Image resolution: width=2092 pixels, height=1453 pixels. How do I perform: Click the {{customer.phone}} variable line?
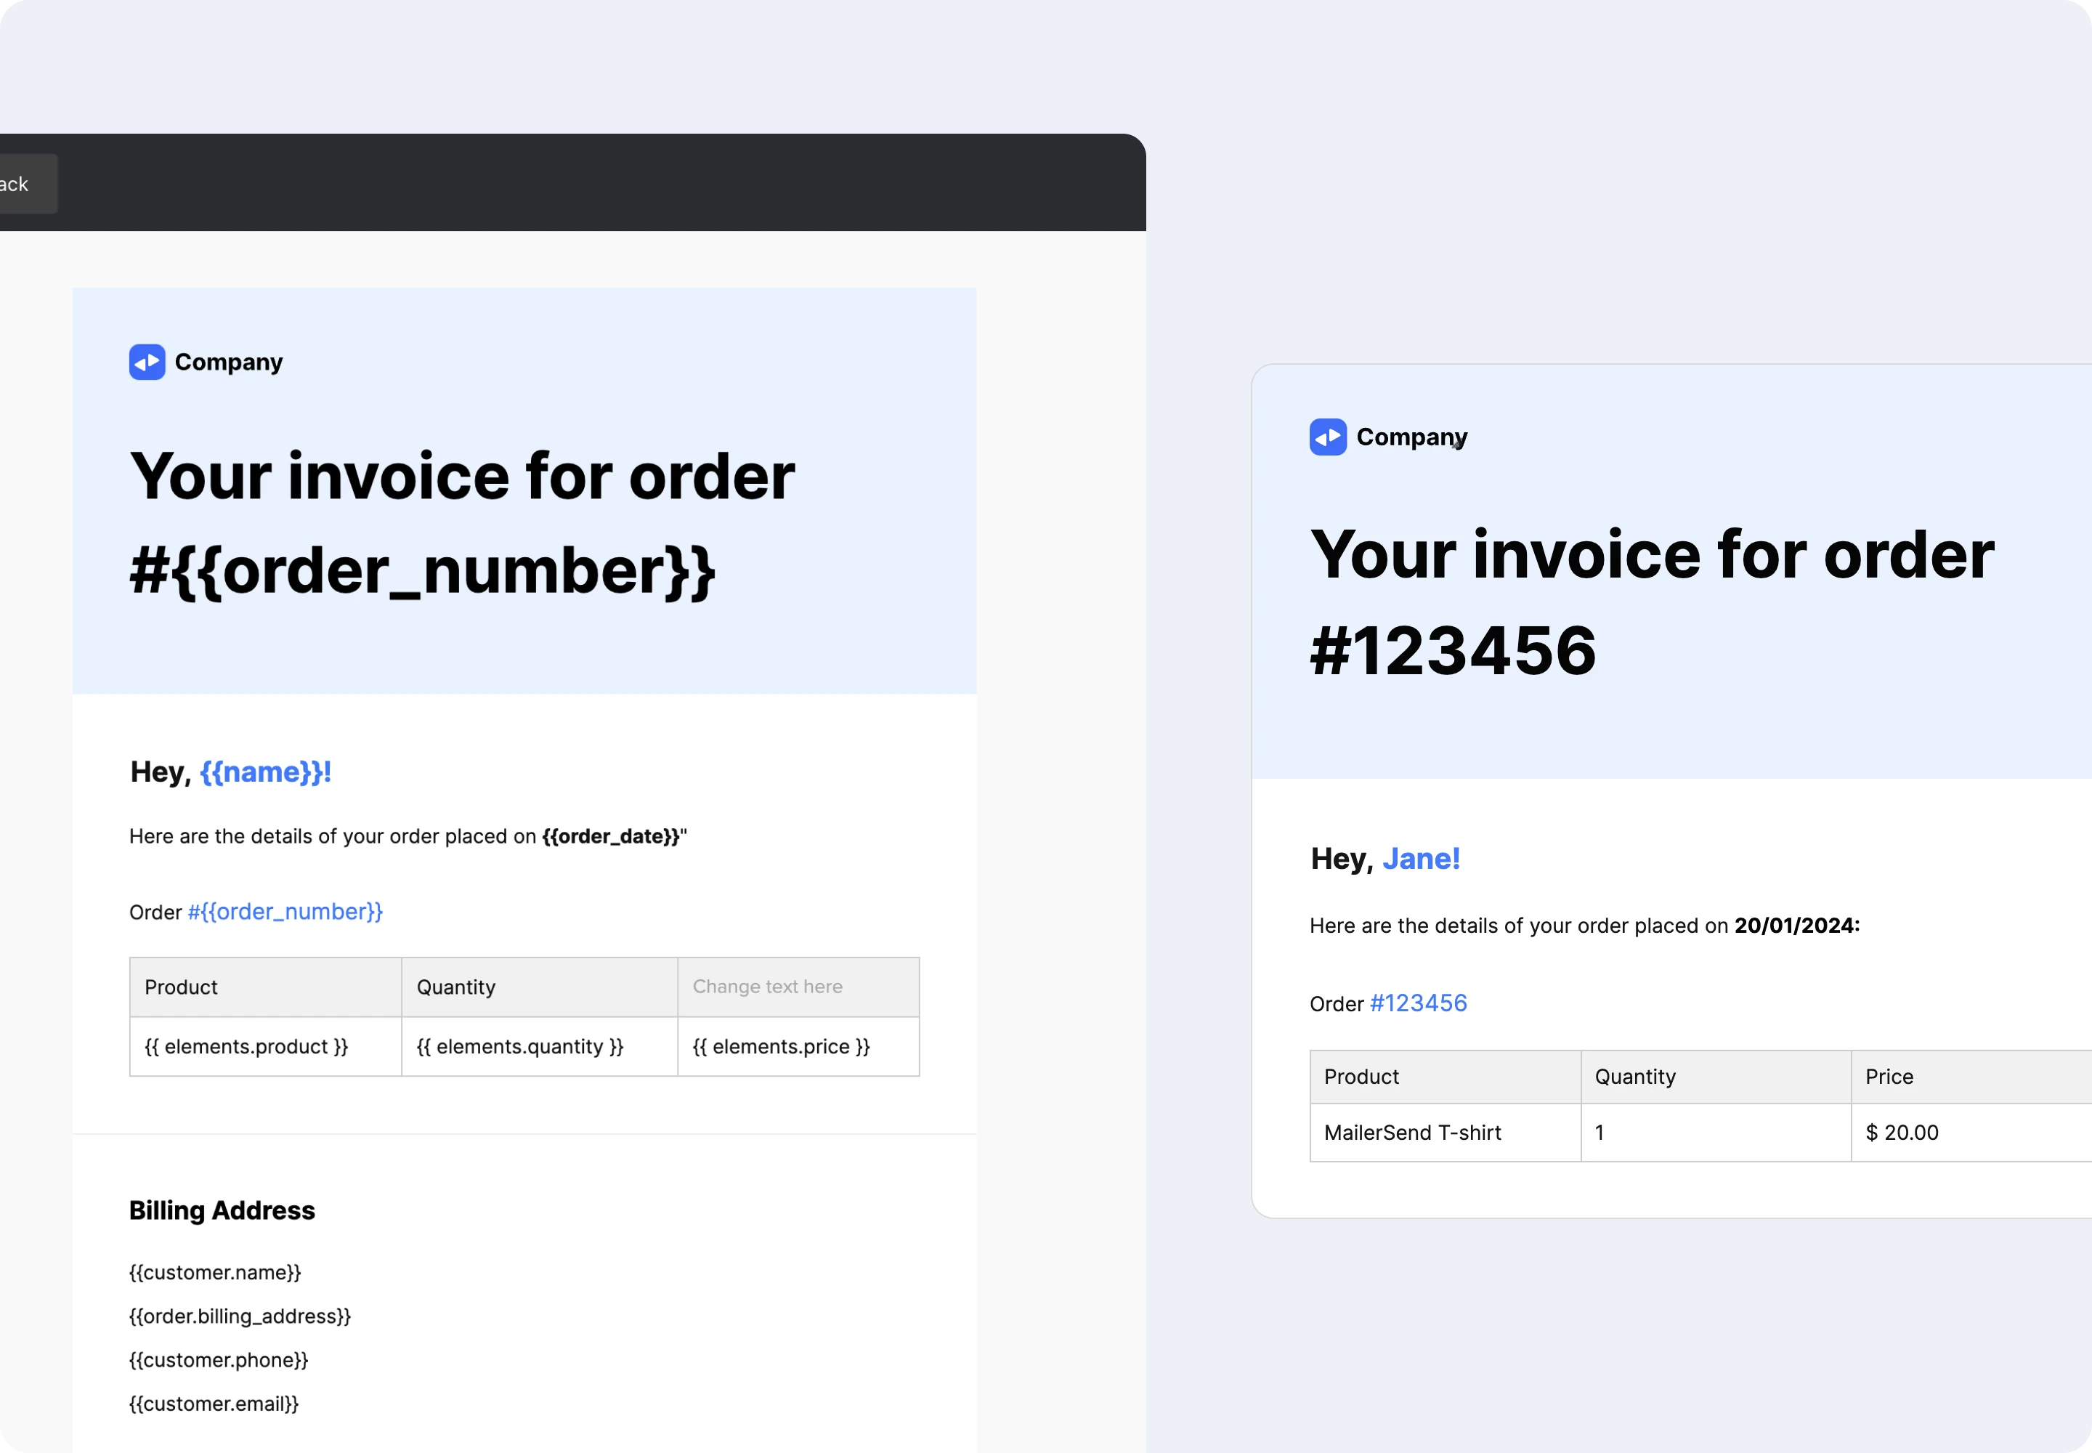219,1360
